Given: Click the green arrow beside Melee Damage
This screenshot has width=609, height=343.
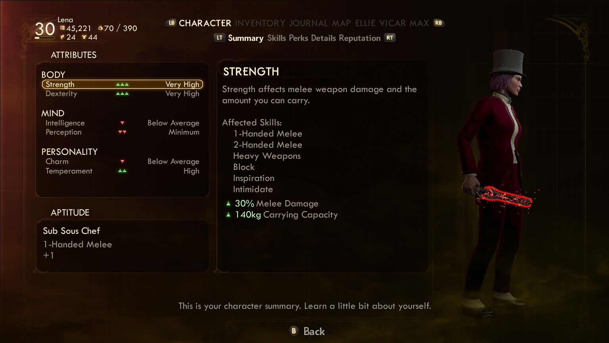Looking at the screenshot, I should point(228,203).
